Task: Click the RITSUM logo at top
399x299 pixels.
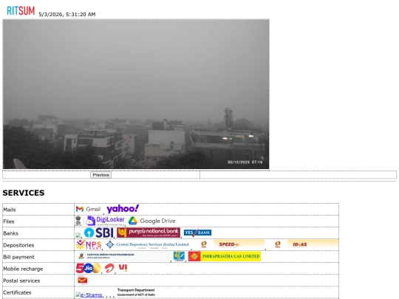Action: click(21, 11)
